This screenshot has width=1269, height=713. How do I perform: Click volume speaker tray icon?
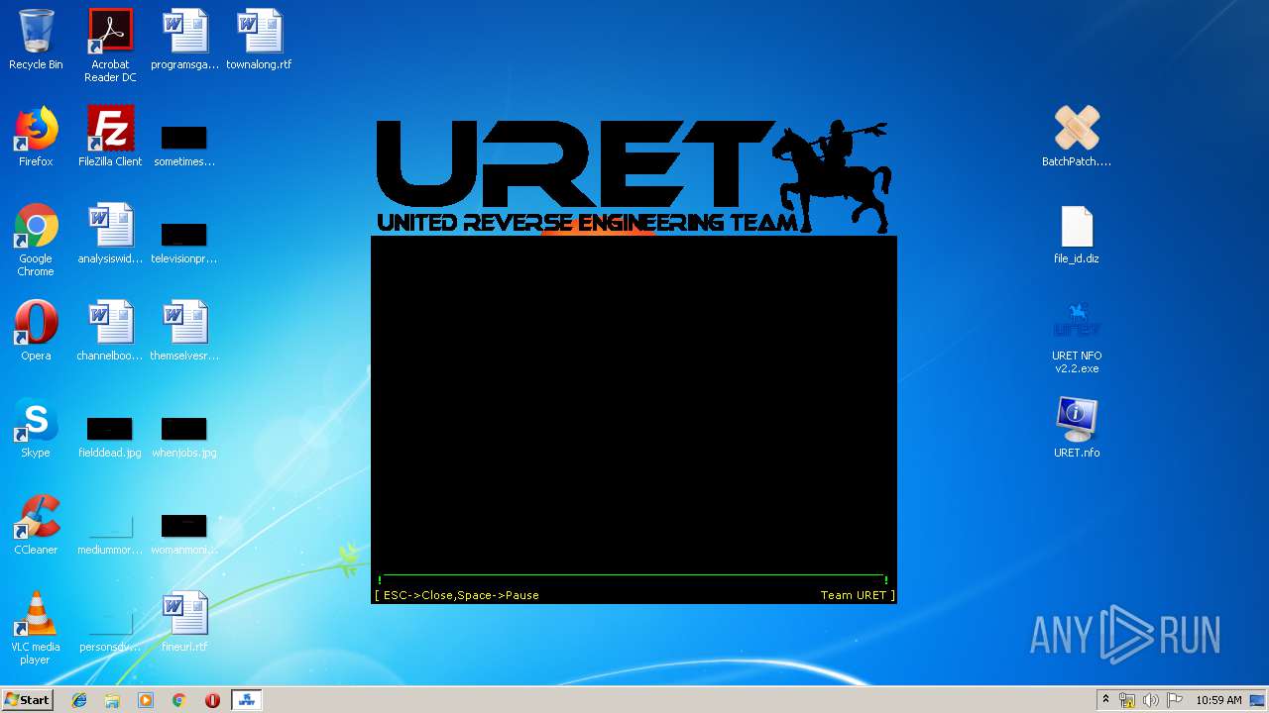point(1150,700)
